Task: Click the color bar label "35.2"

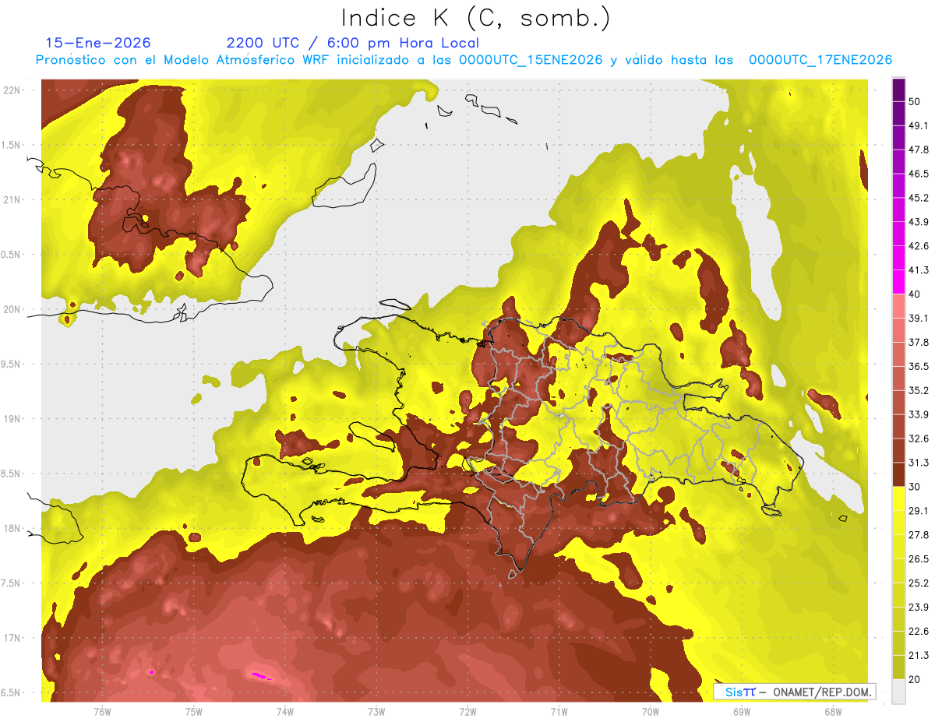Action: (x=919, y=390)
